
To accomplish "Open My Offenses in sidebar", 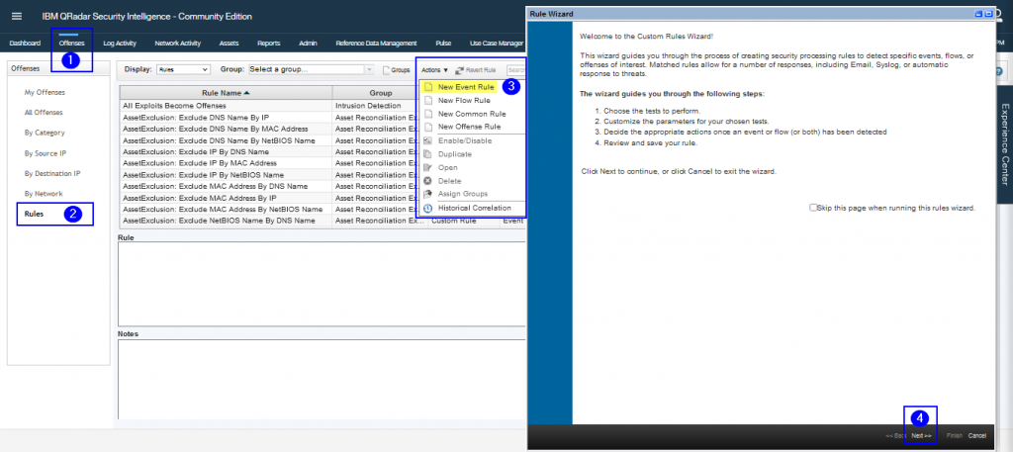I will click(x=45, y=92).
